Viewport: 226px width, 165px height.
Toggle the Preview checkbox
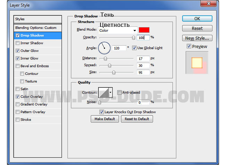[189, 46]
